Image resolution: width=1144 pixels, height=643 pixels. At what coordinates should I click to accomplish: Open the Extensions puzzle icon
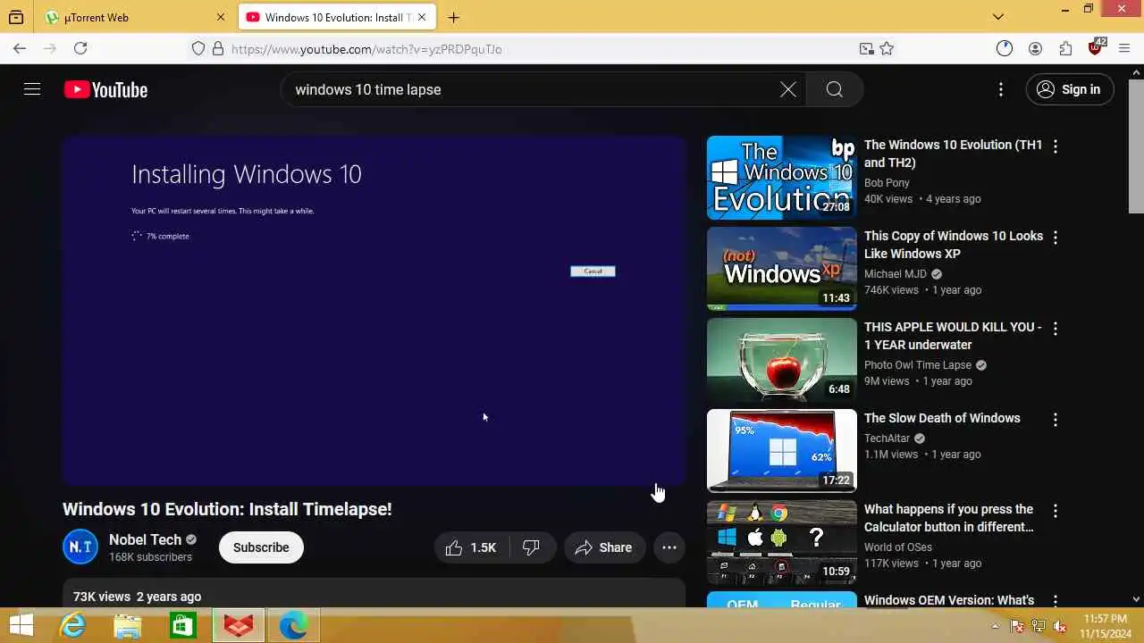pyautogui.click(x=1065, y=49)
